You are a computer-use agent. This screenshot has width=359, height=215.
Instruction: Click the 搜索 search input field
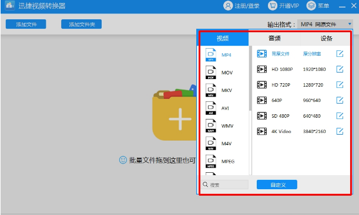tap(225, 185)
